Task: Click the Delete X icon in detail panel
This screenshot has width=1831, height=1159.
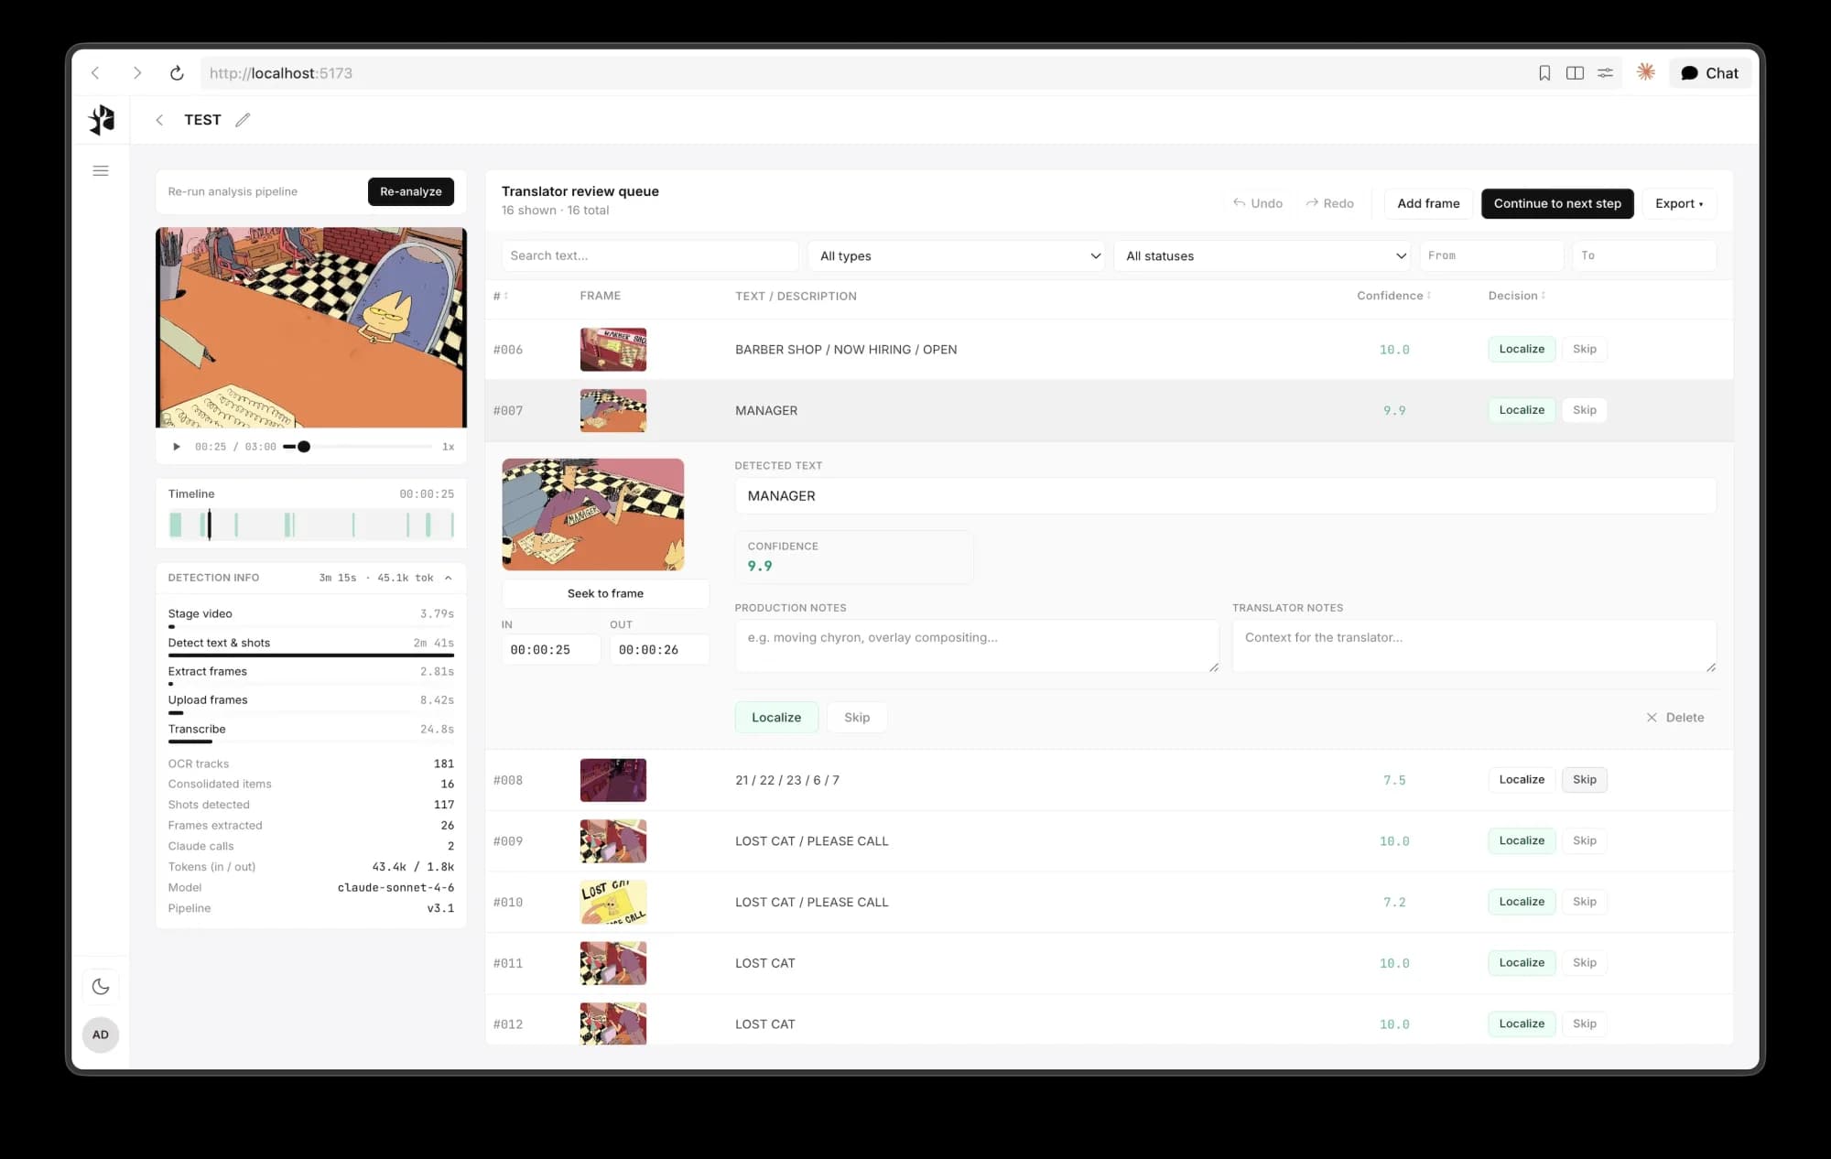Action: [1652, 718]
